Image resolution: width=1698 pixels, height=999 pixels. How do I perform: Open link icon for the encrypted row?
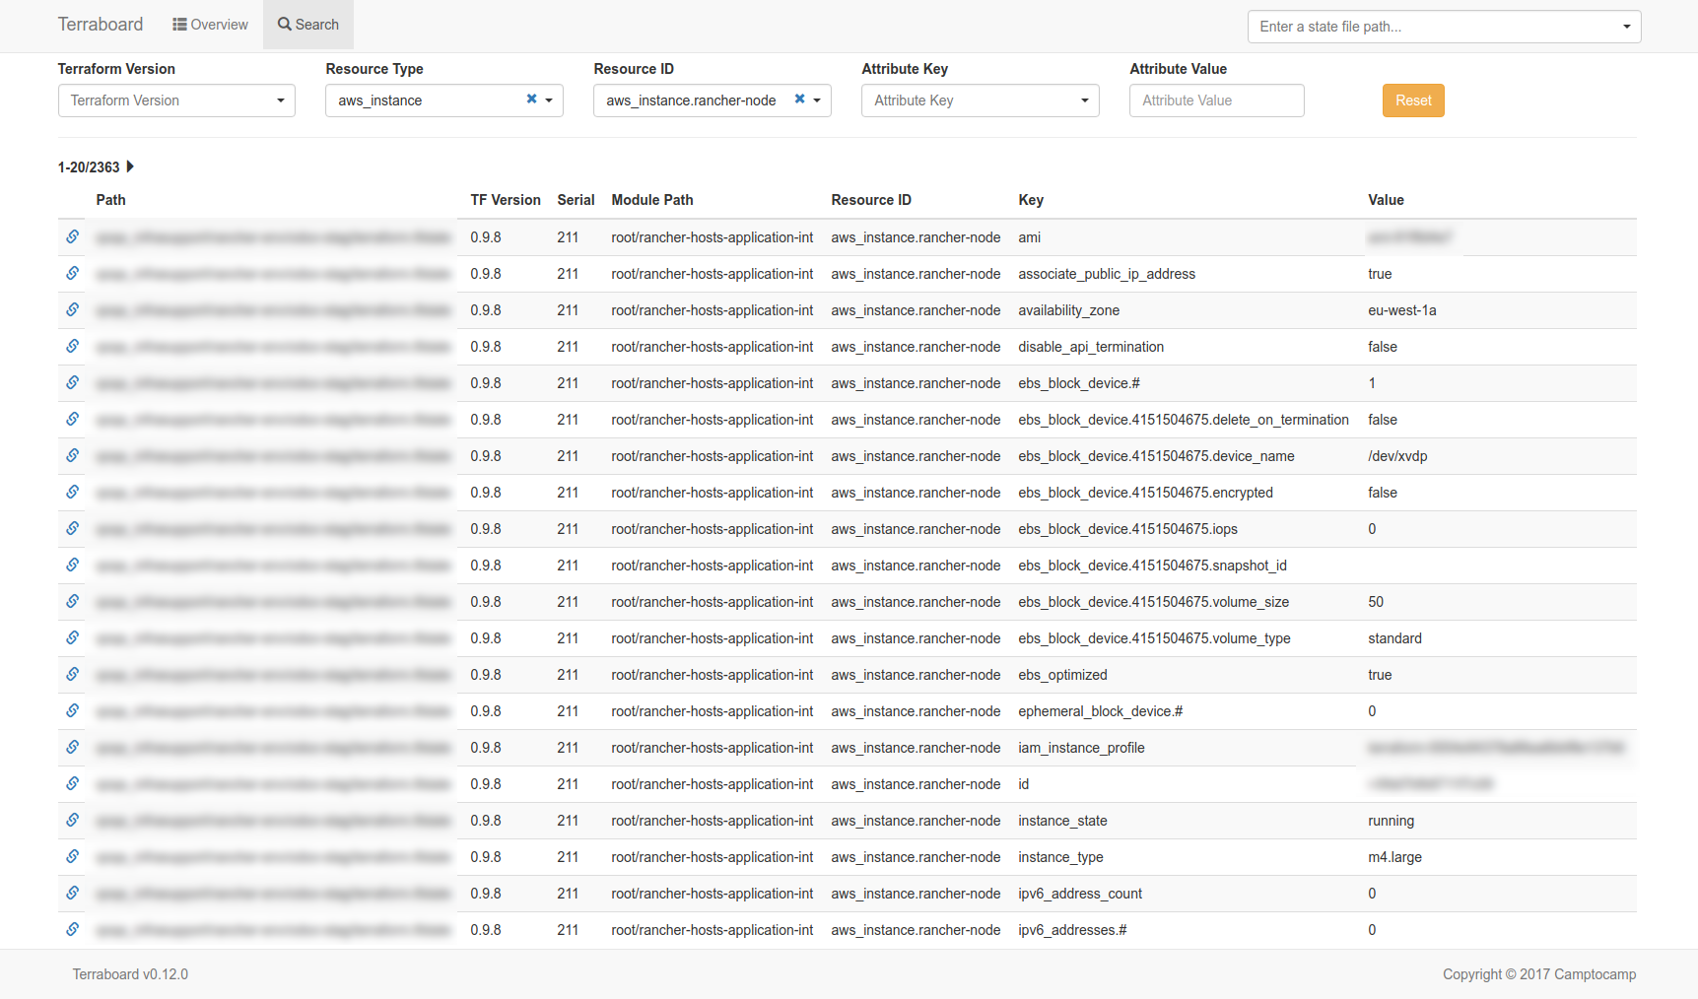pos(72,492)
